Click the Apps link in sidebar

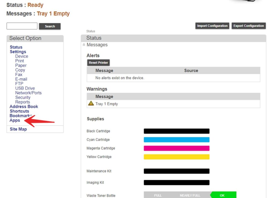click(x=15, y=120)
